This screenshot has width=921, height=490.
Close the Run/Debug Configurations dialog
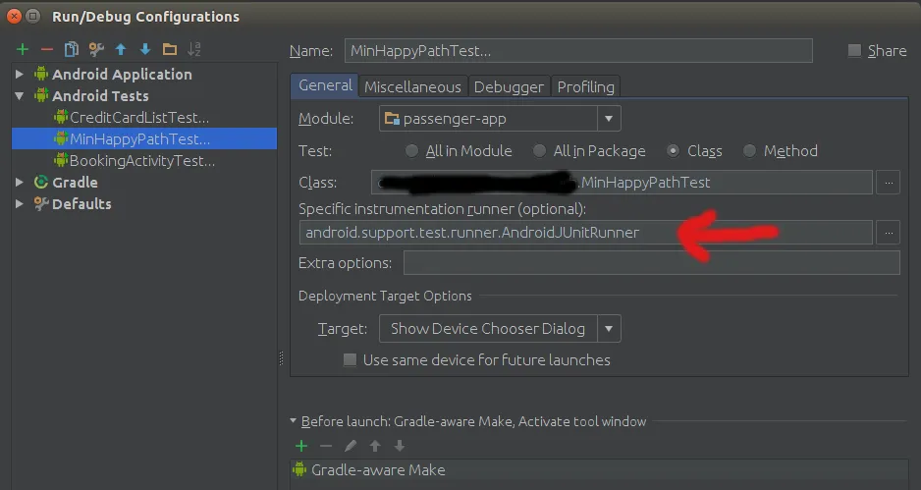click(14, 17)
